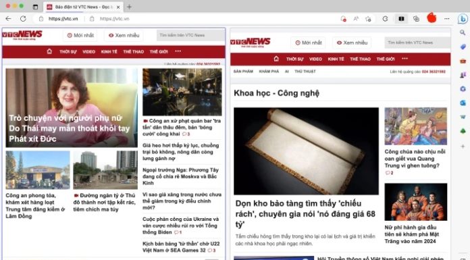This screenshot has width=470, height=260.
Task: Open article Giá heo hơi thấp kỷ lục
Action: coord(181,152)
